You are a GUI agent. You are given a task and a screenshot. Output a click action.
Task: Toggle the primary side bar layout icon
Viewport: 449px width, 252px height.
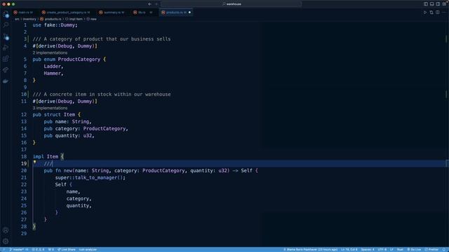426,4
